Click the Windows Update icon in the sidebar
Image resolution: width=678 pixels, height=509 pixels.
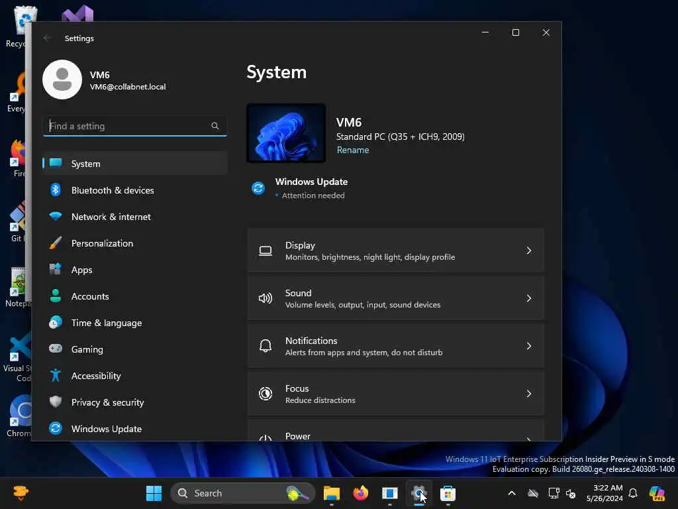[56, 429]
